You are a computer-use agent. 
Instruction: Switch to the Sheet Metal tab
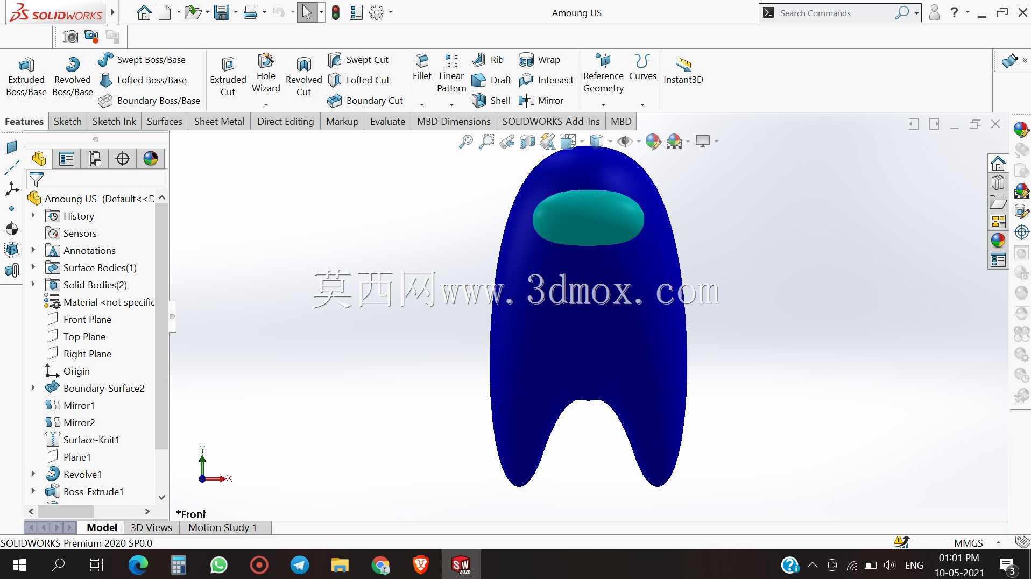[219, 121]
